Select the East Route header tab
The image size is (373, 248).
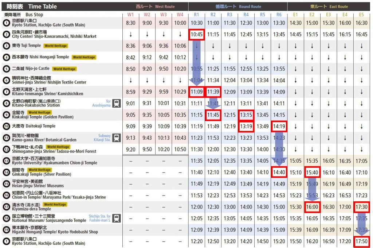click(329, 7)
